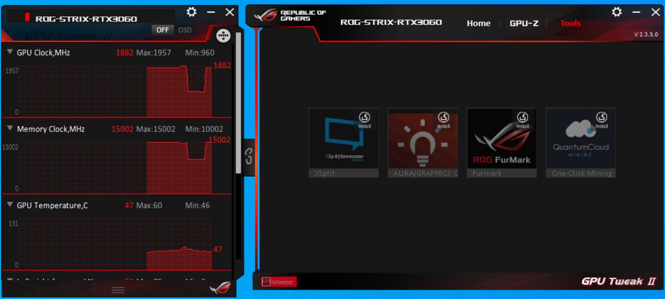The width and height of the screenshot is (665, 299).
Task: Click the "GPU Temperature,C" label
Action: click(x=52, y=205)
